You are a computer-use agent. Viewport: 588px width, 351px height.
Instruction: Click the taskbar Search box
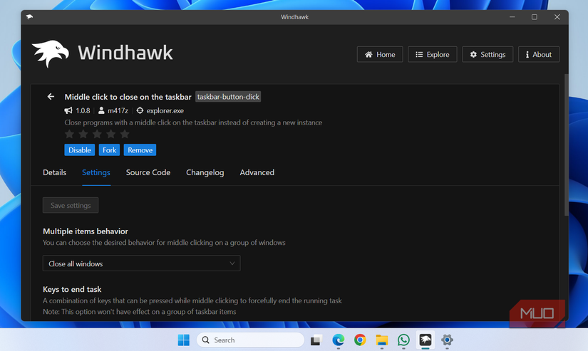250,340
